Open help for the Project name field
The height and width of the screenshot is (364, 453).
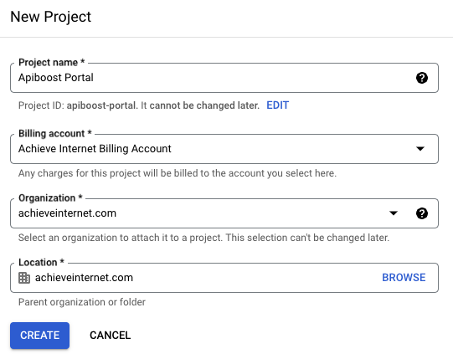coord(422,78)
